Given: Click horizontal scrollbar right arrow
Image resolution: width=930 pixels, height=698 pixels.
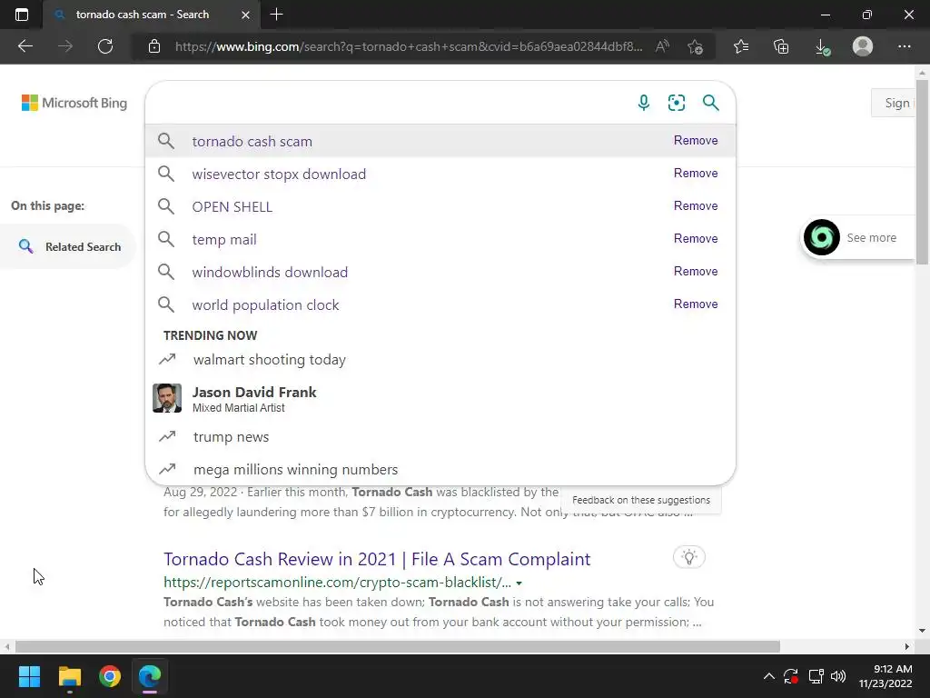Looking at the screenshot, I should (x=907, y=646).
